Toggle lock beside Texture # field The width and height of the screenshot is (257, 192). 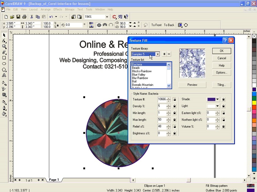tap(175, 99)
